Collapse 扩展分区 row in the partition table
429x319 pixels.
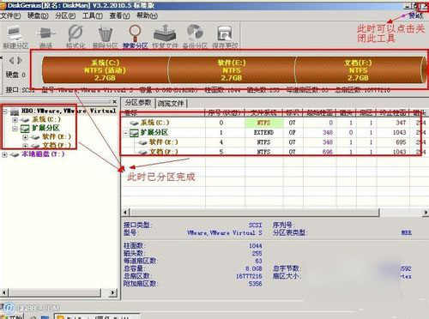(125, 133)
